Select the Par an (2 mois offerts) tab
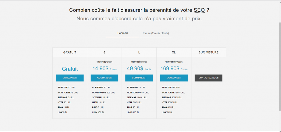The image size is (281, 132). (x=156, y=33)
